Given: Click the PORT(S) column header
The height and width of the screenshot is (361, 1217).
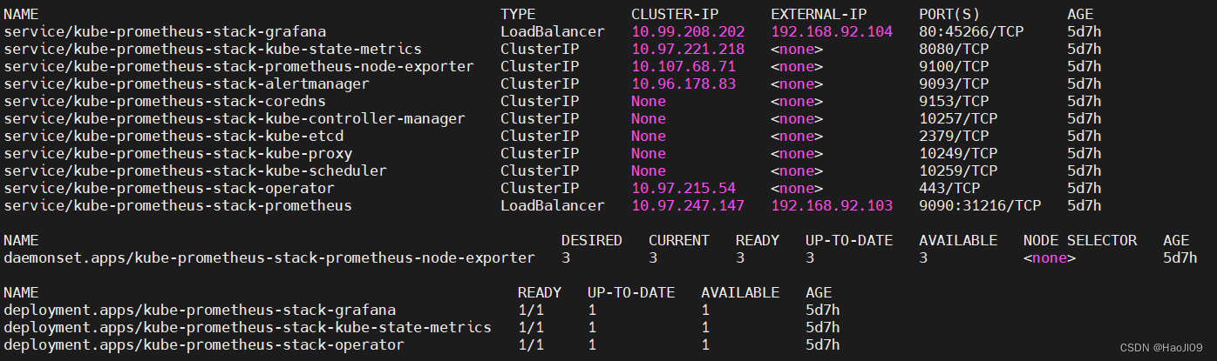Looking at the screenshot, I should 949,14.
